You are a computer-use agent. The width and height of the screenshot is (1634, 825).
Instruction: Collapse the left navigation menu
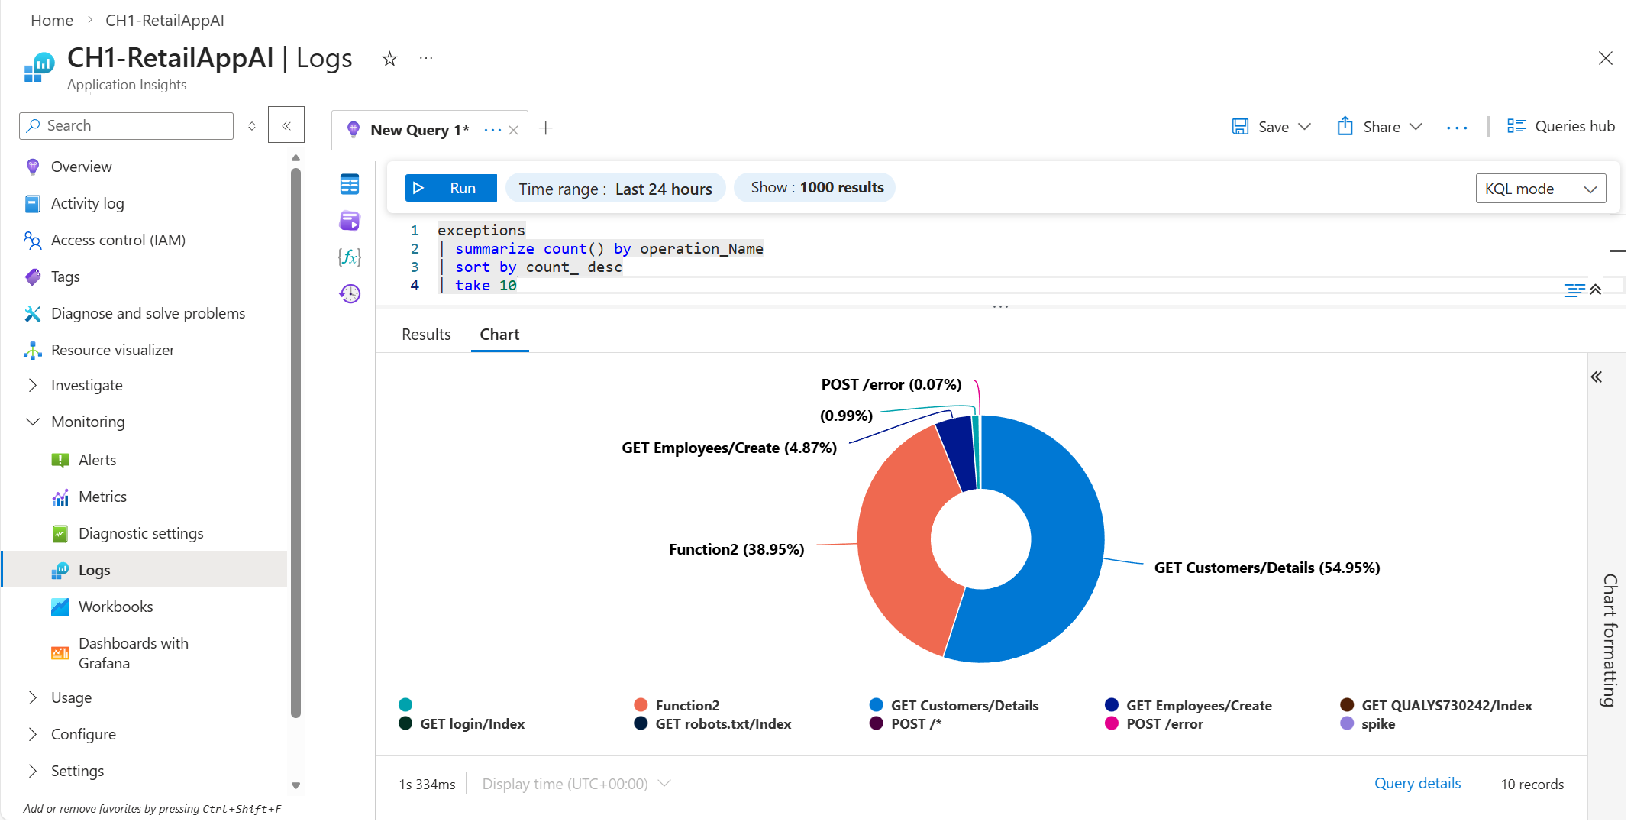tap(286, 125)
